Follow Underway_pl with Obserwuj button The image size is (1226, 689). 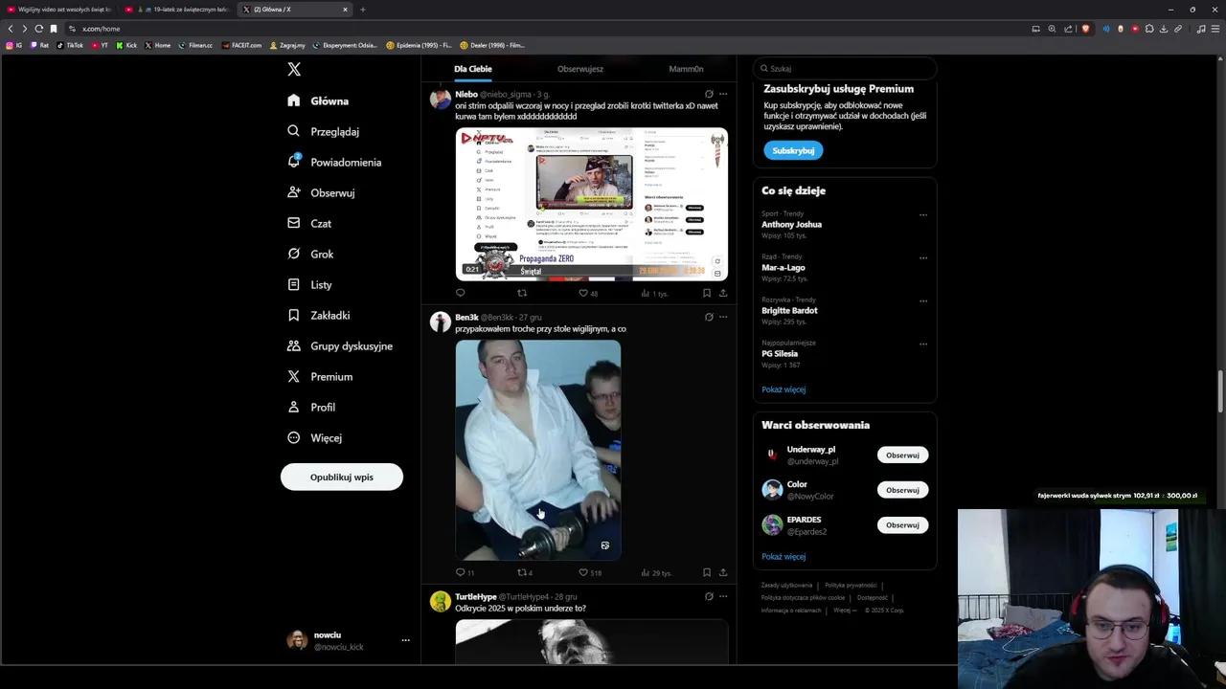click(x=902, y=456)
